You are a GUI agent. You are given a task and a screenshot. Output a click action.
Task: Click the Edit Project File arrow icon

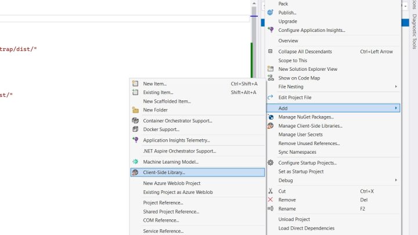click(x=271, y=97)
